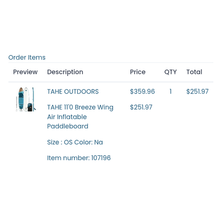Select the quantity value 1
219x219 pixels.
(170, 91)
